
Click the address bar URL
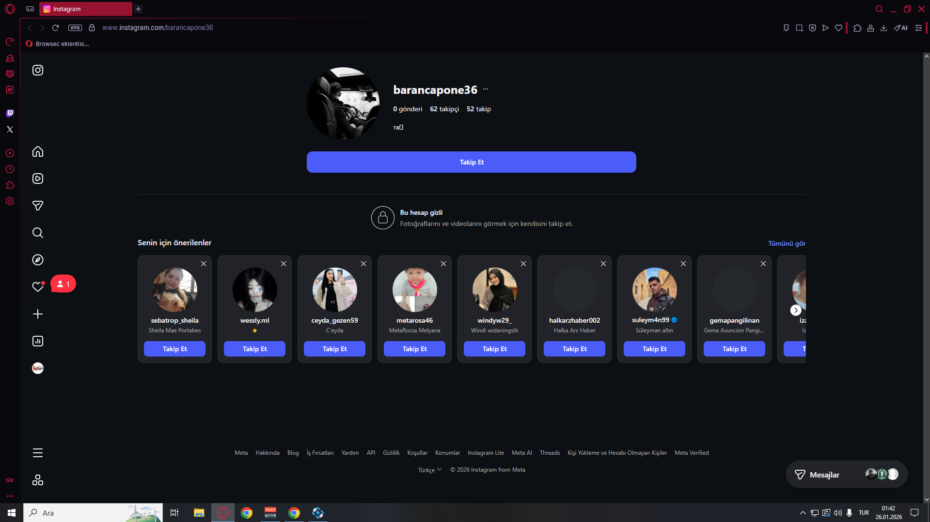click(158, 28)
